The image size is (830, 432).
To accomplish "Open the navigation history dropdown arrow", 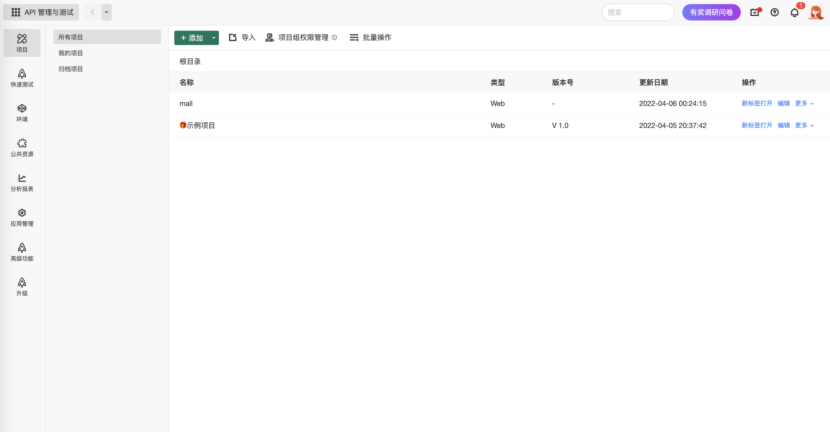I will (106, 13).
